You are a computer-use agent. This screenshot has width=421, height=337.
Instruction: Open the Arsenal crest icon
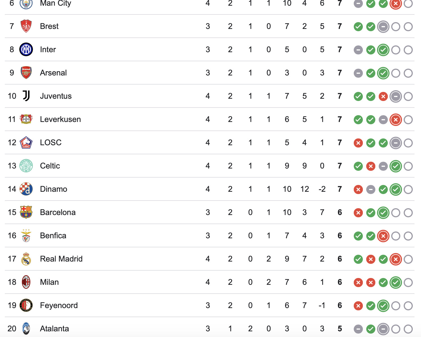(26, 73)
